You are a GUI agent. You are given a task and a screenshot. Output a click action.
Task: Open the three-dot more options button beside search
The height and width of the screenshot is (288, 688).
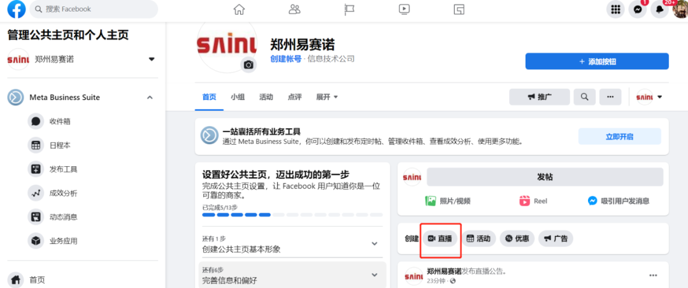point(610,97)
